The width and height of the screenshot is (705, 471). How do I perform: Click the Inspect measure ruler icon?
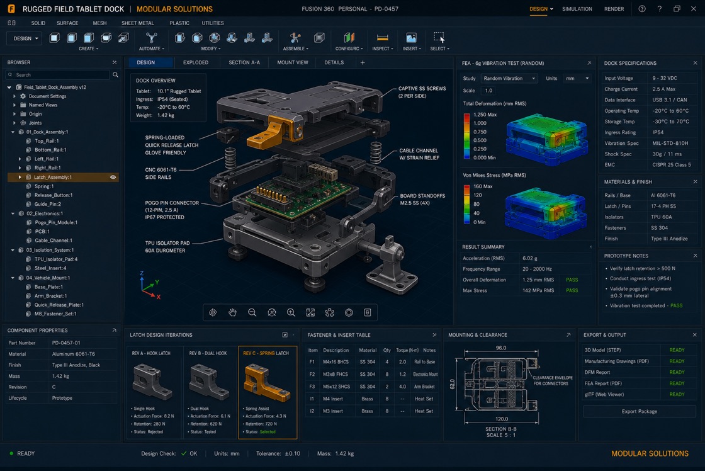[382, 38]
